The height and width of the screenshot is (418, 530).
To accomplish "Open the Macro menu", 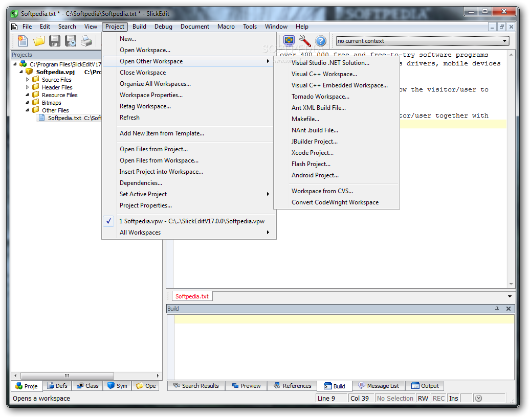I will pyautogui.click(x=226, y=27).
